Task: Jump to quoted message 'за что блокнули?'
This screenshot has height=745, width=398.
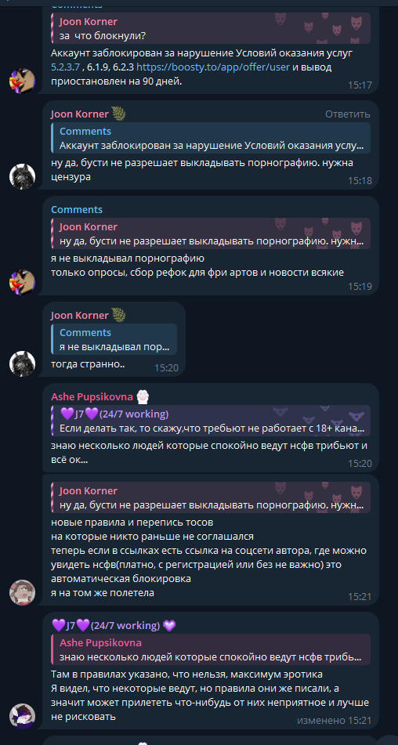Action: [x=211, y=28]
